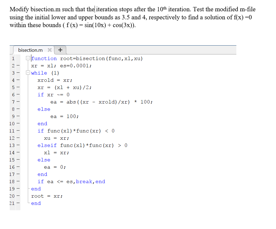Screen dimensions: 276x229
Task: Toggle a breakpoint on line 2 initialization
Action: (x=18, y=66)
